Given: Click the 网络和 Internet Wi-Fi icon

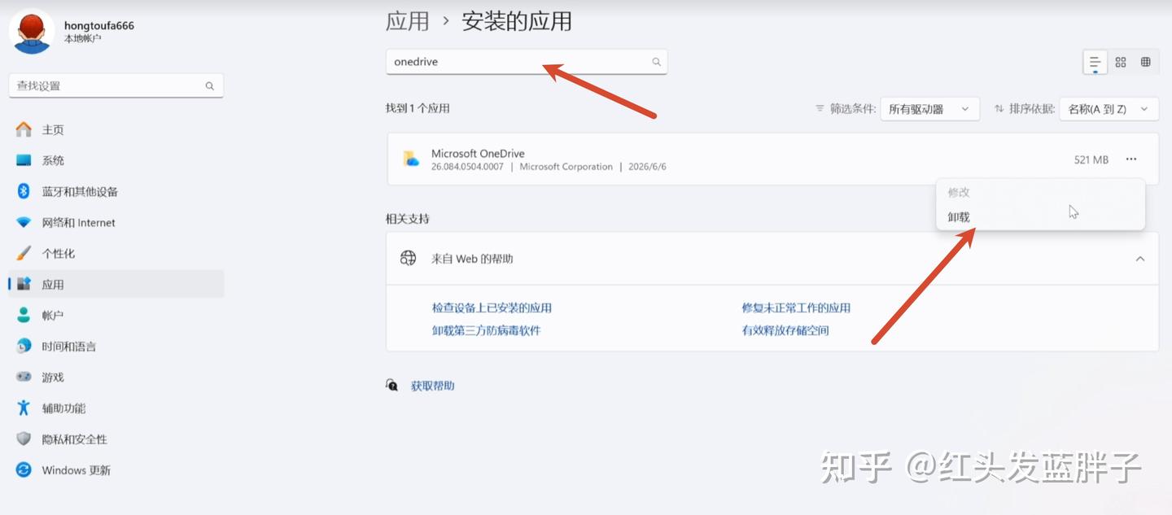Looking at the screenshot, I should tap(24, 222).
